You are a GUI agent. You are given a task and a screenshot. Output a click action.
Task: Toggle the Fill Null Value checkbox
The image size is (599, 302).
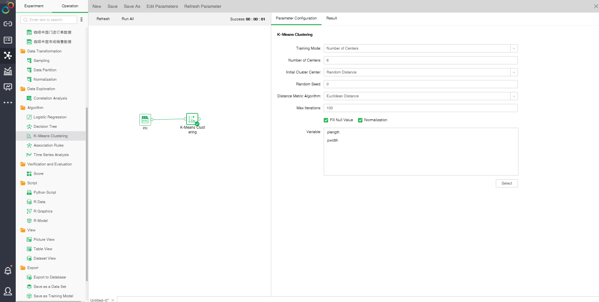[x=326, y=120]
